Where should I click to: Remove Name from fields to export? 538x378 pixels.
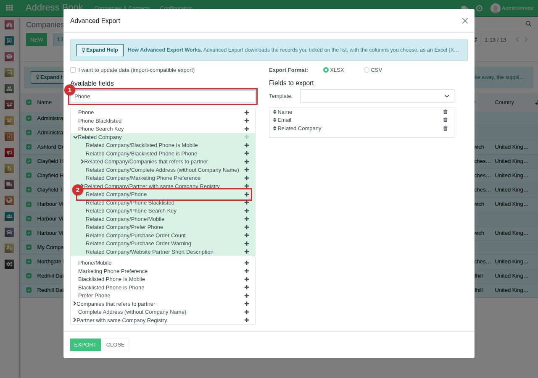(446, 112)
